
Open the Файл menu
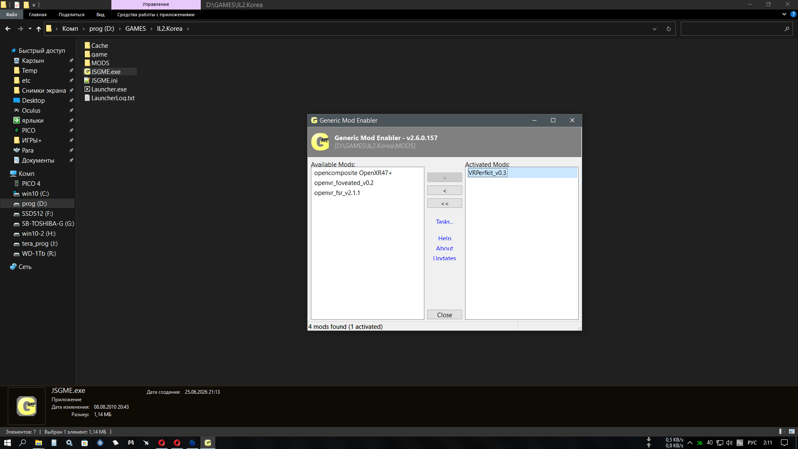point(12,15)
